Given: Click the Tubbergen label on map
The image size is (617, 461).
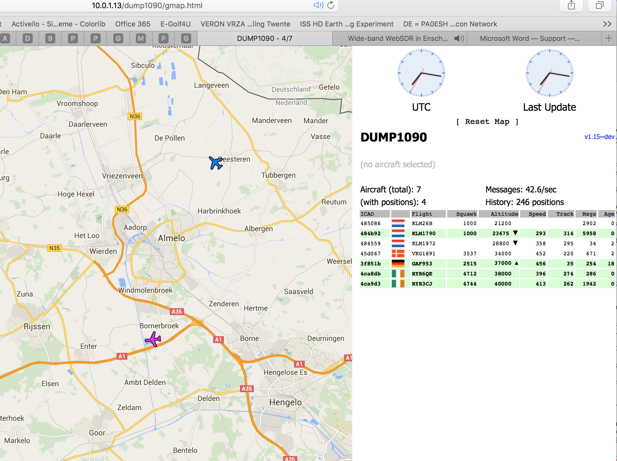Looking at the screenshot, I should coord(278,175).
